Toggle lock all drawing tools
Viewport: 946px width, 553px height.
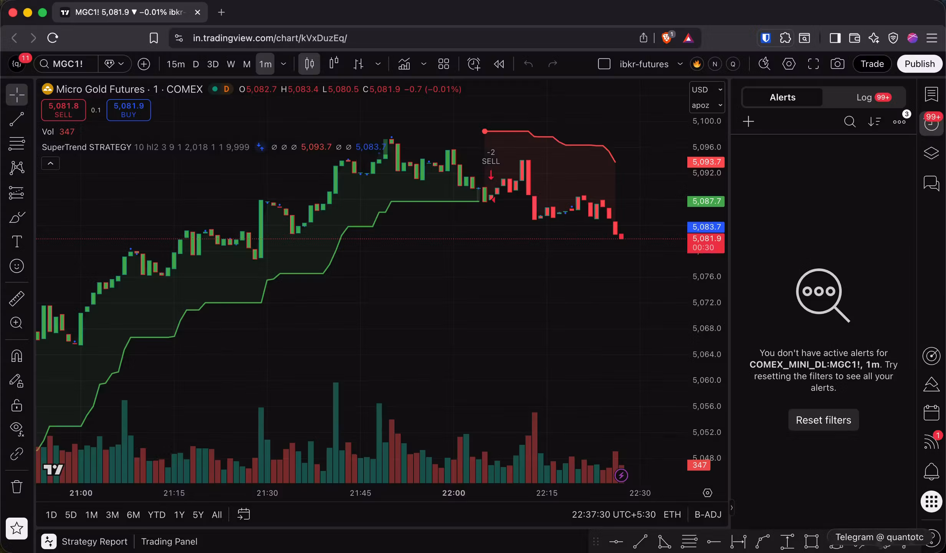[x=17, y=406]
